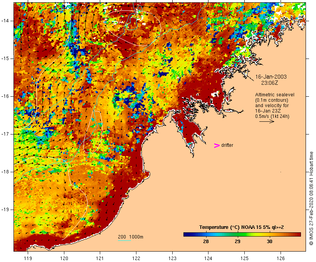The image size is (316, 262).
Task: Click the '200 1000m' depth legend text
Action: (x=131, y=237)
